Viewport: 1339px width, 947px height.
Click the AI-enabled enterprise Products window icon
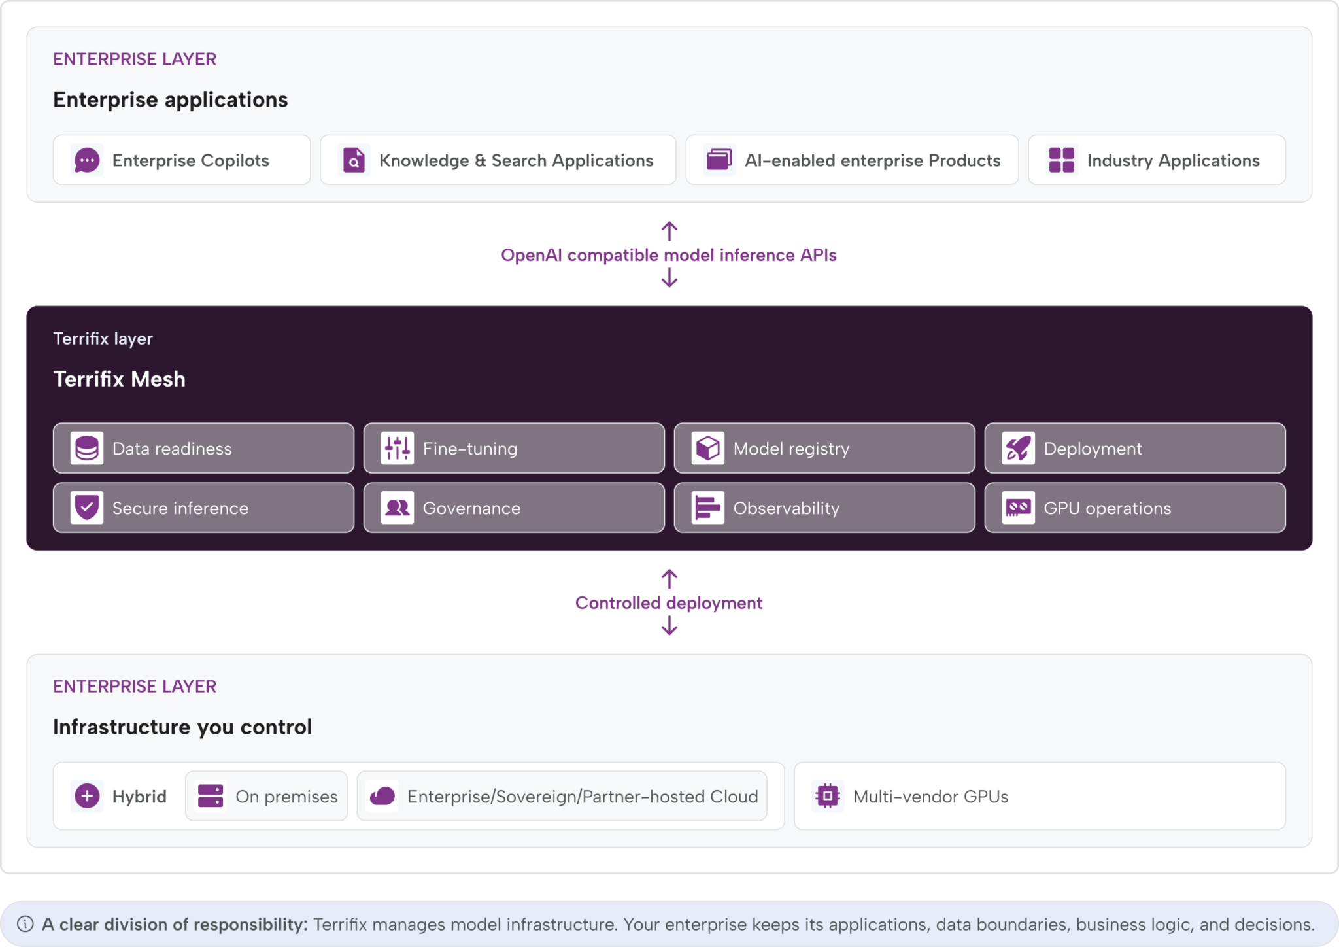pyautogui.click(x=719, y=160)
